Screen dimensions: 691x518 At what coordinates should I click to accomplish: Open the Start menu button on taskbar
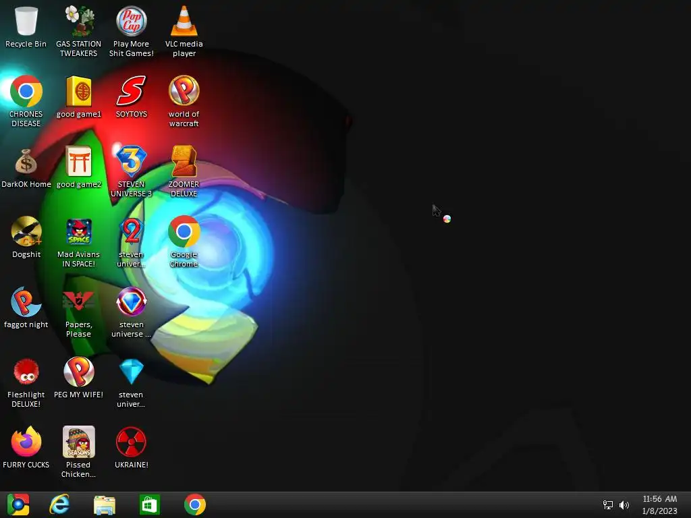pos(18,505)
